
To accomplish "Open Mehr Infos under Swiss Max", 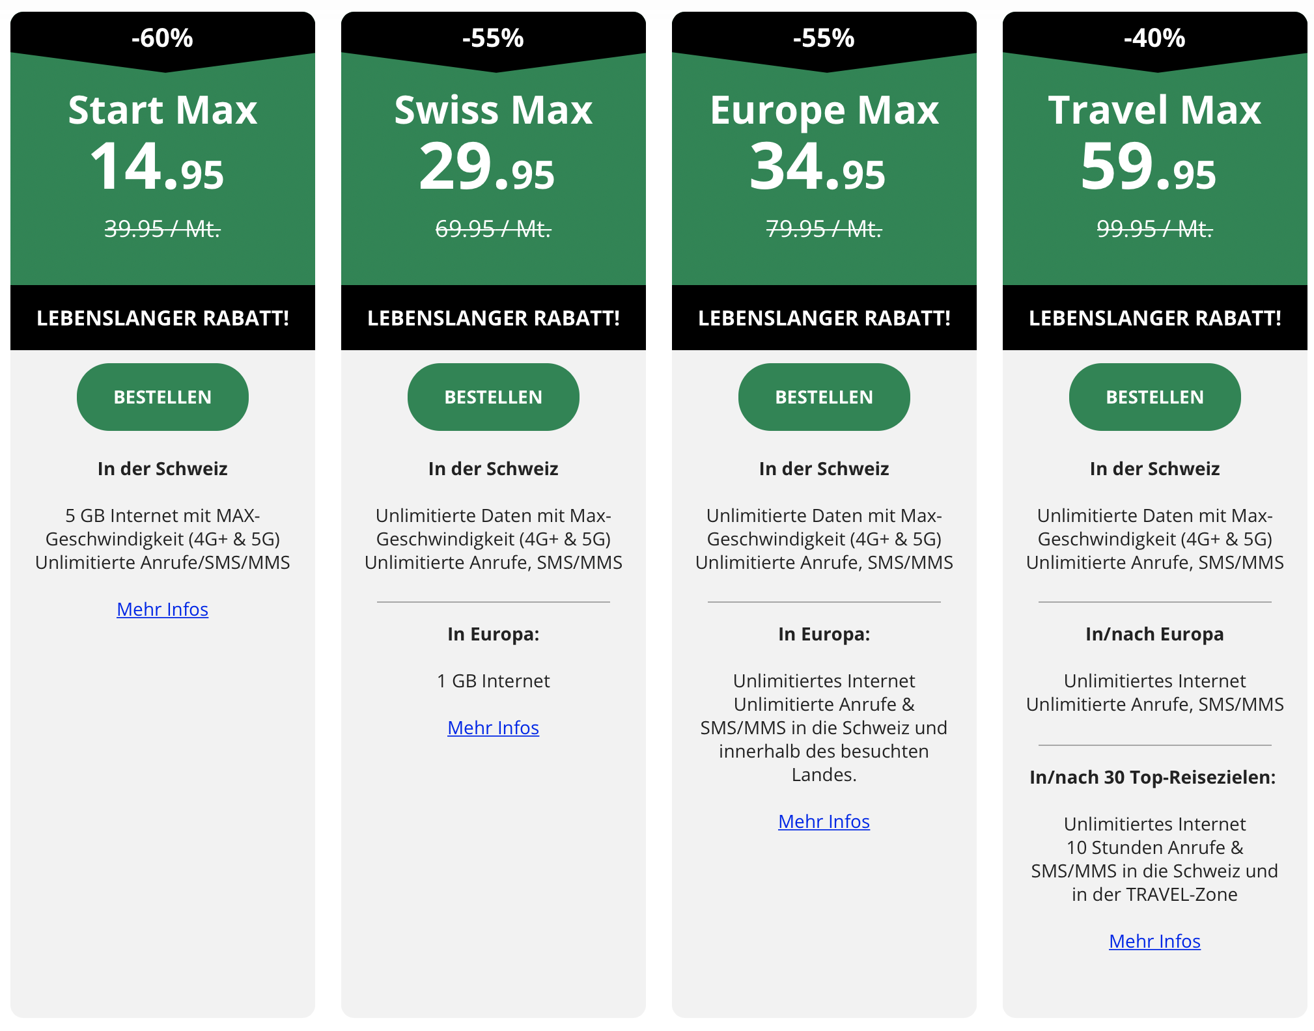I will tap(493, 728).
